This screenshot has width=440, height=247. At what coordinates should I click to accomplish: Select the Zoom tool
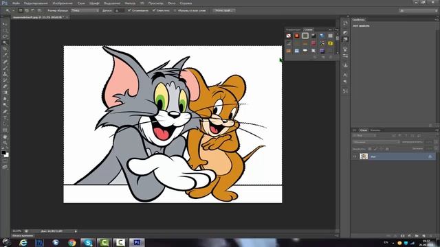pos(5,143)
